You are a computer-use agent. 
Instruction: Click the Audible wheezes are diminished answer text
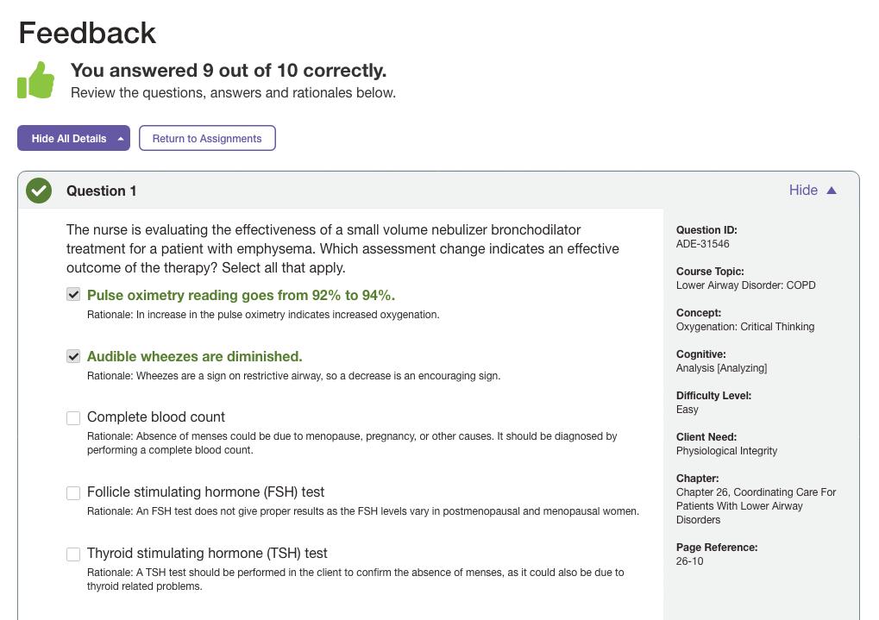194,356
